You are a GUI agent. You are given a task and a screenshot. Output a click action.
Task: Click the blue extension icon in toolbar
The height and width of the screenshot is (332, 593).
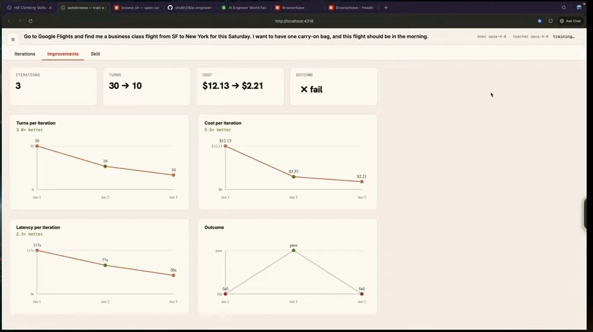[540, 21]
